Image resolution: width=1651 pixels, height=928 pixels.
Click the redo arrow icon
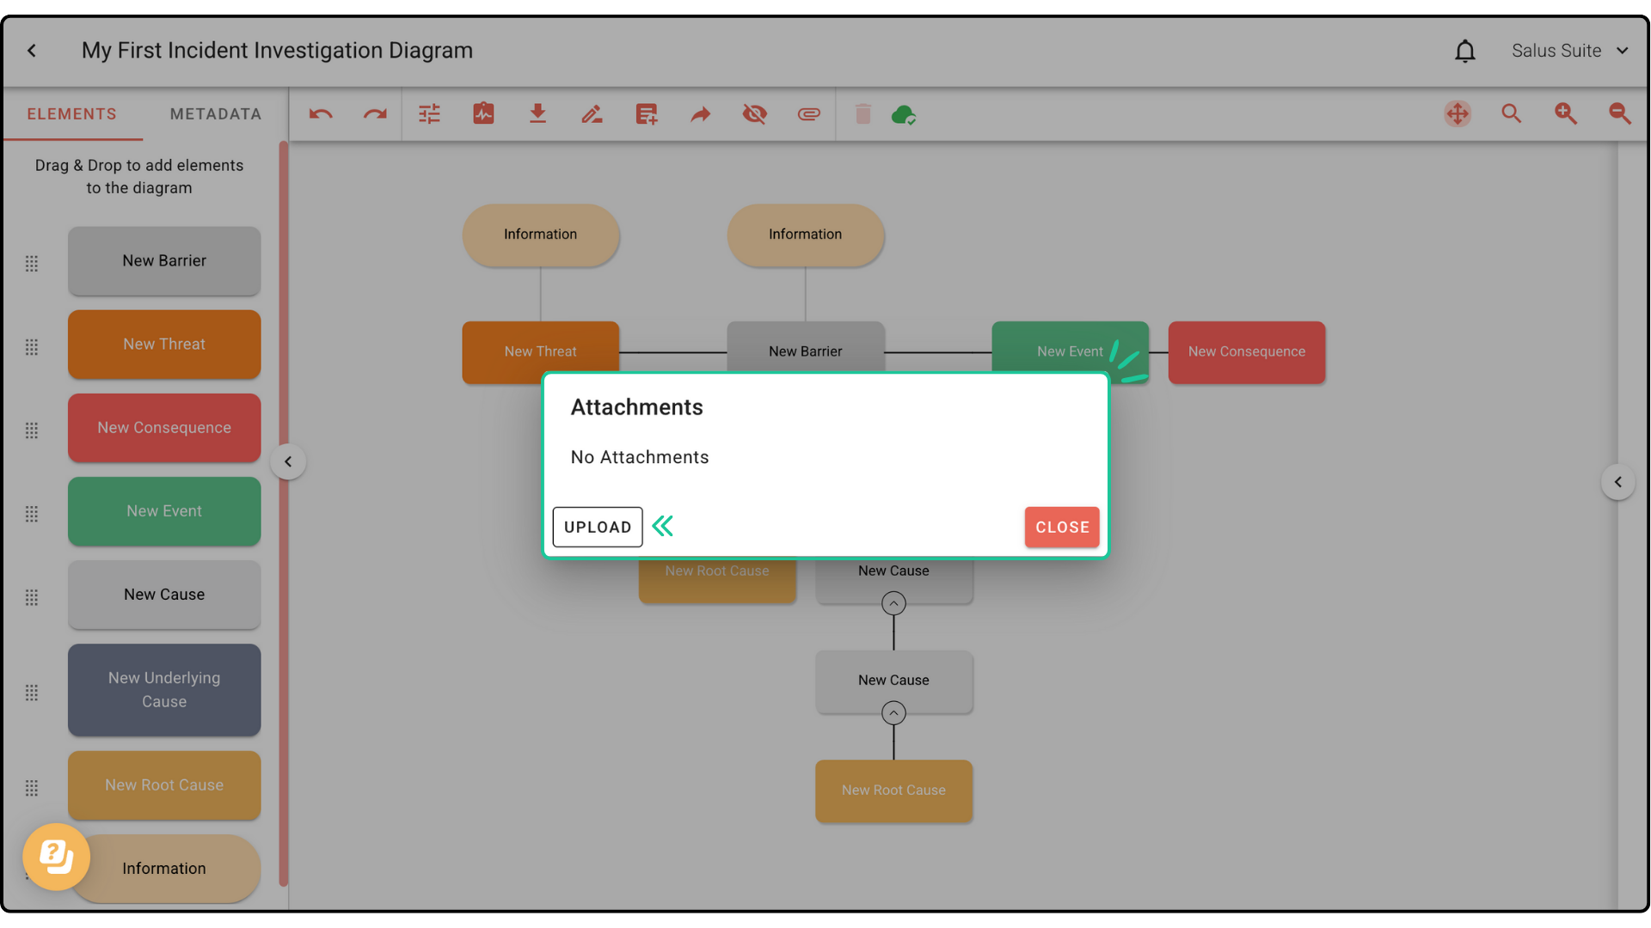pyautogui.click(x=375, y=114)
